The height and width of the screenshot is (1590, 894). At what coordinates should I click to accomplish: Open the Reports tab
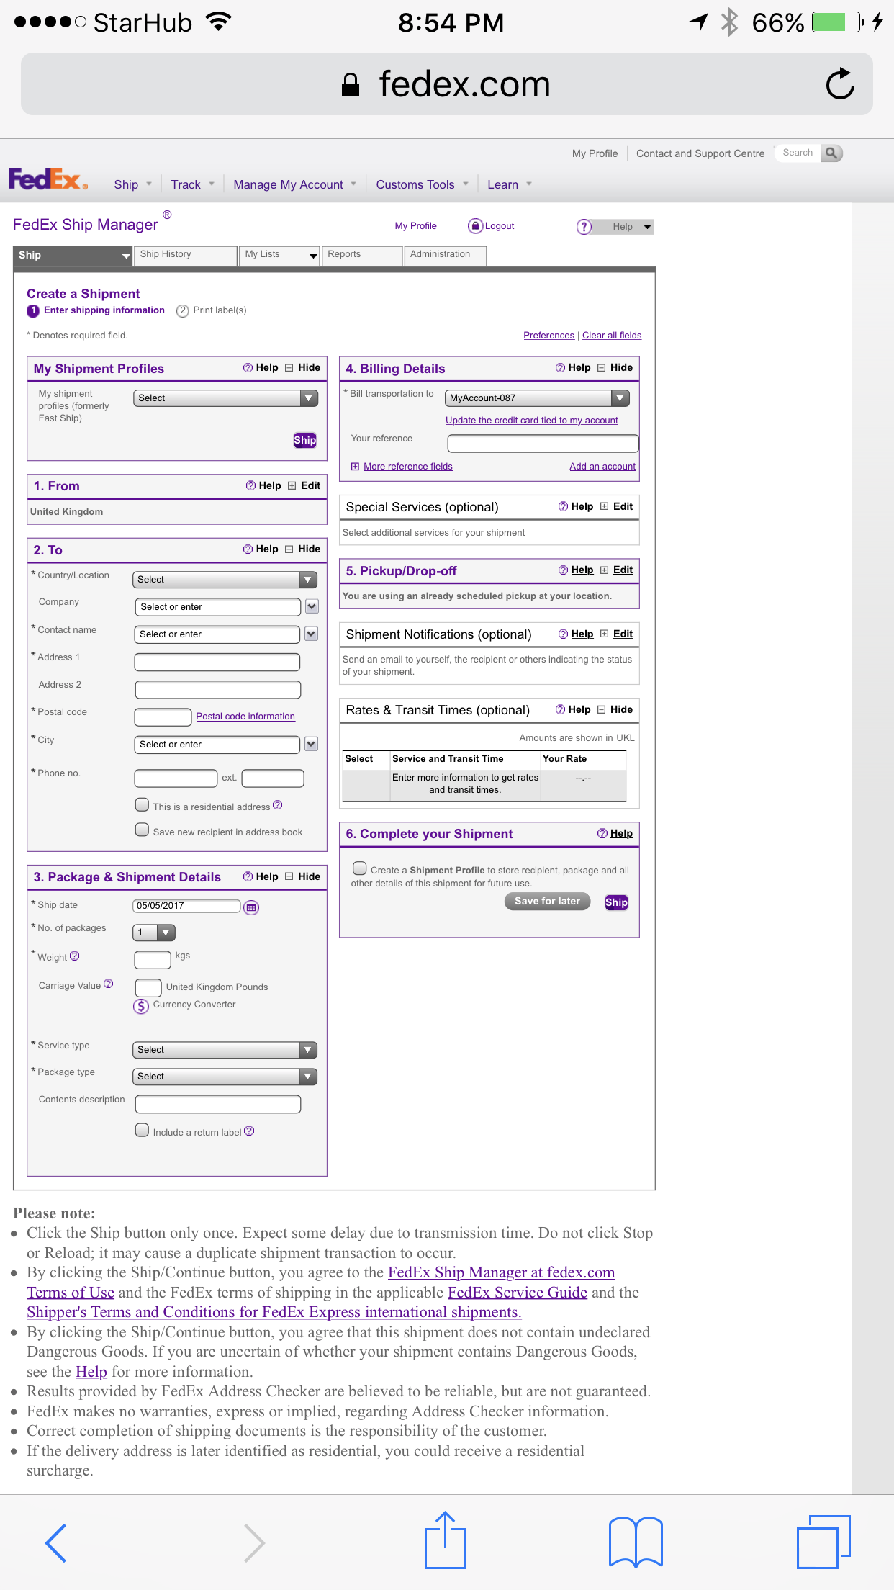[x=362, y=255]
